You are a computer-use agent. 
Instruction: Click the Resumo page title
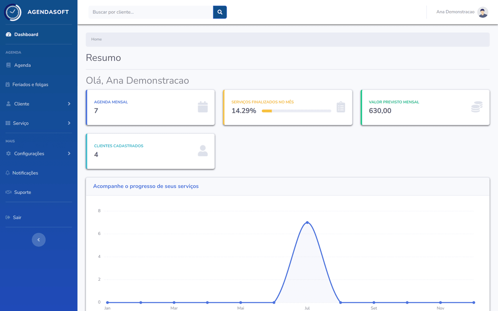(103, 58)
